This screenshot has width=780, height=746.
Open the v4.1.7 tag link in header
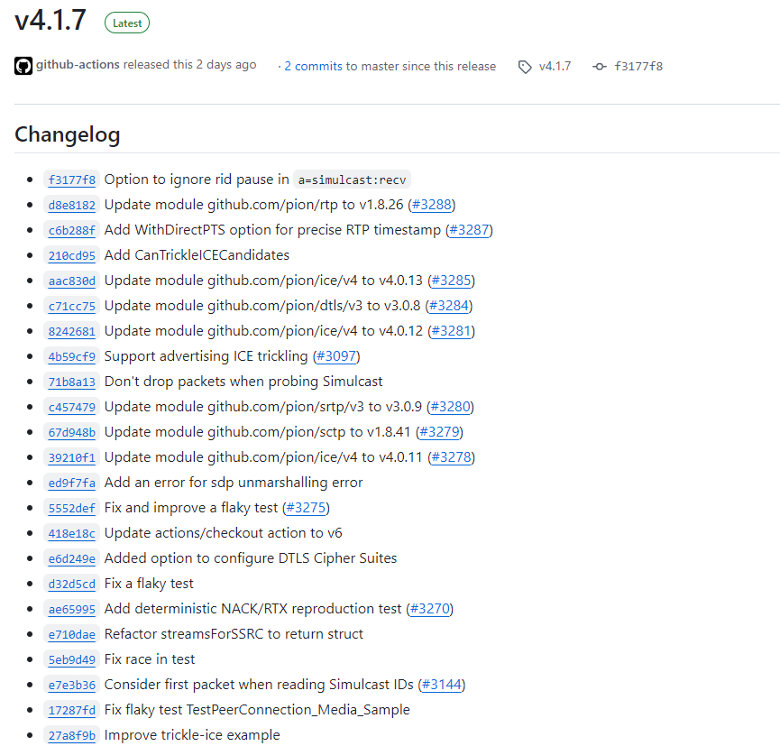555,66
